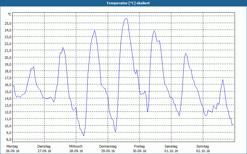Viewport: 247px width, 154px height.
Task: Select the 11,0 axis value
Action: click(8, 119)
